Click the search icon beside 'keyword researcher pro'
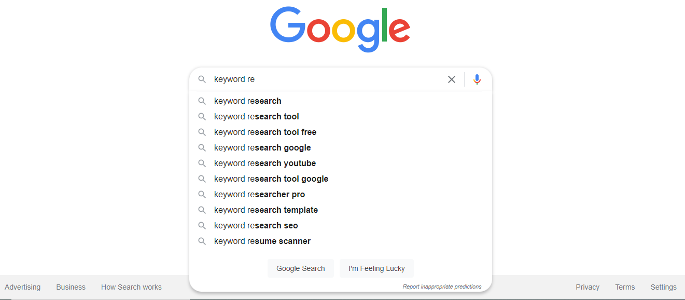Screen dimensions: 685x300 point(202,194)
